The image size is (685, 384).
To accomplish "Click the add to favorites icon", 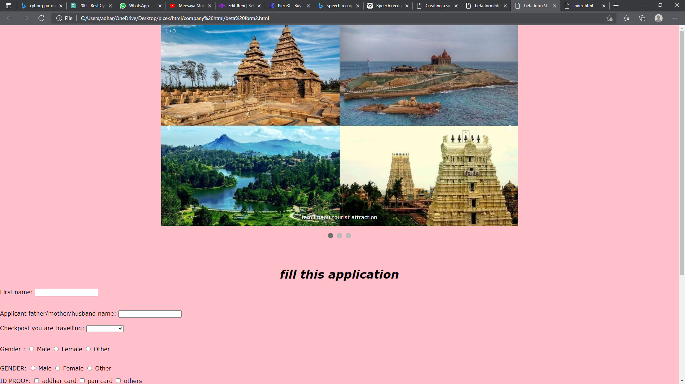I will (x=609, y=18).
